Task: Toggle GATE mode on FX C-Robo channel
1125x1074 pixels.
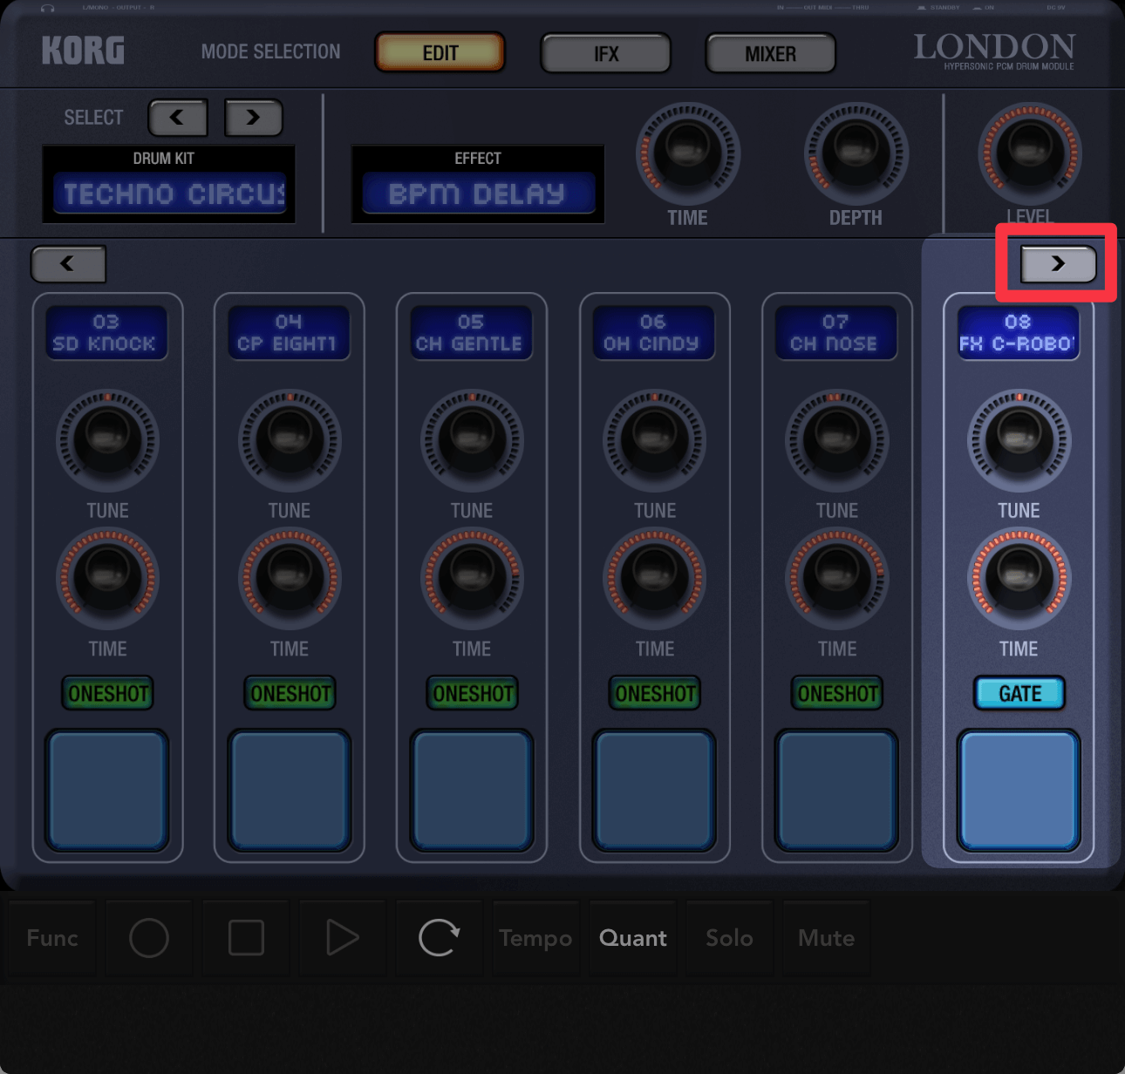Action: point(1019,694)
